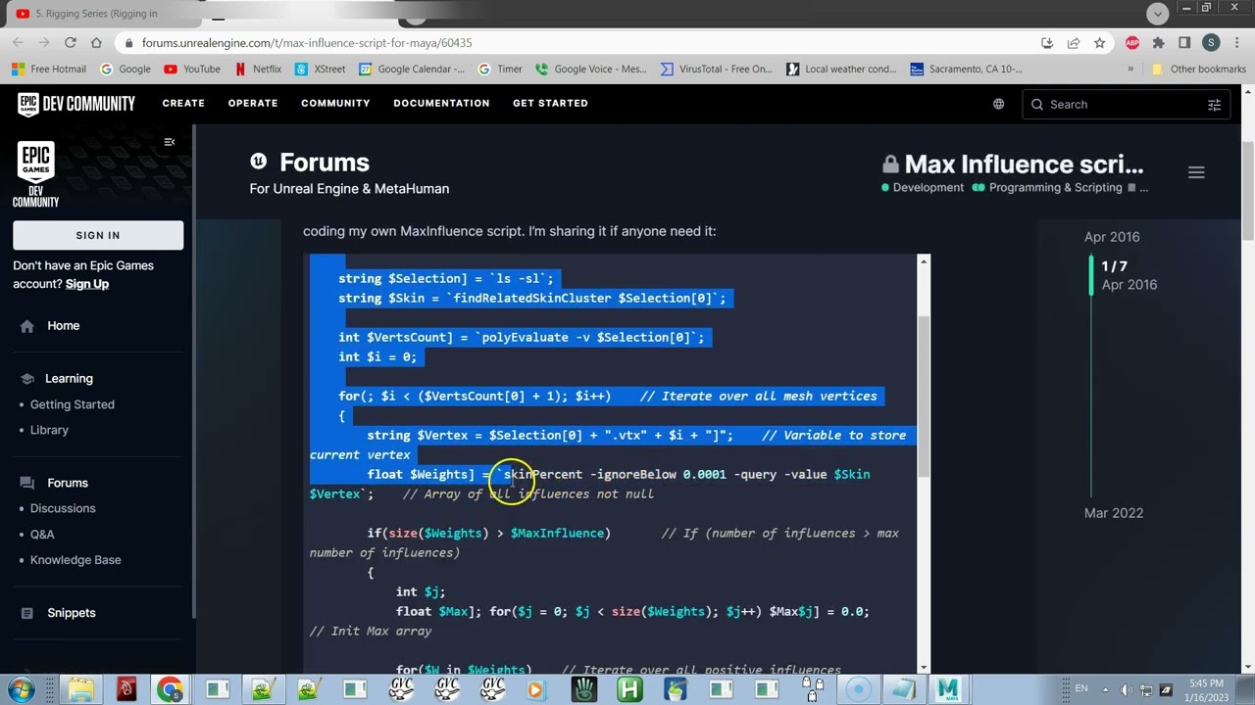Click the page vertical scrollbar
The height and width of the screenshot is (705, 1255).
tap(1247, 191)
